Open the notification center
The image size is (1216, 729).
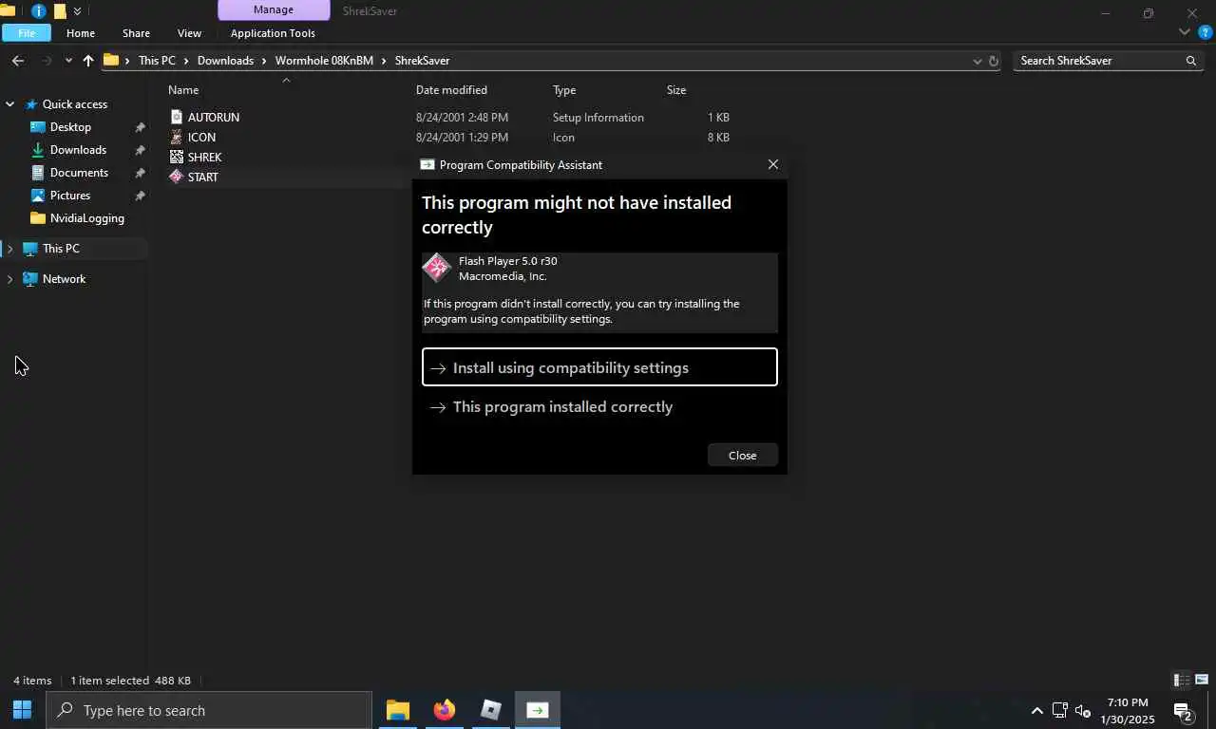click(1183, 710)
